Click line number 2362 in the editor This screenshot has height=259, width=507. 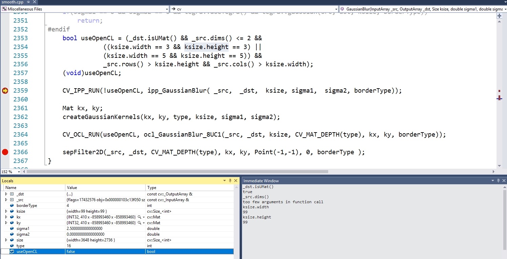point(21,117)
